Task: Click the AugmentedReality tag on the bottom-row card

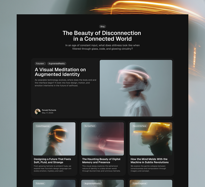Action: pyautogui.click(x=93, y=183)
